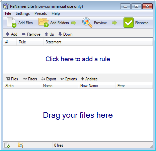Move rule Down in the list
156x151 pixels.
click(x=66, y=34)
